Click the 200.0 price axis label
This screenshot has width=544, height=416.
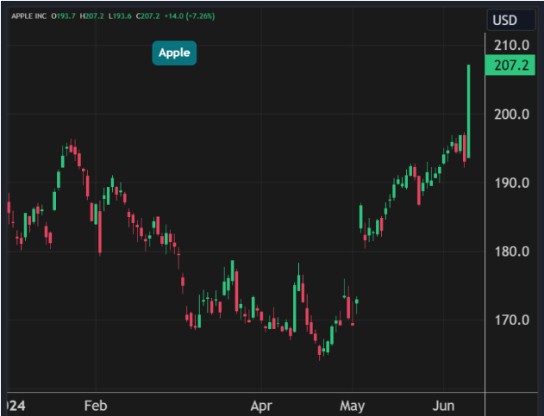tap(512, 114)
